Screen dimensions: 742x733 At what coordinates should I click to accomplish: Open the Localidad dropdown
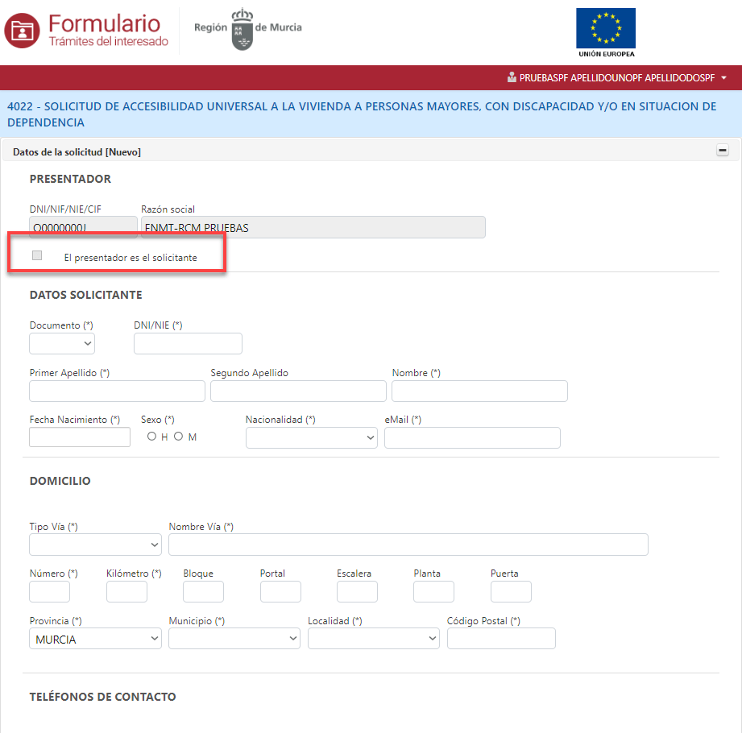pyautogui.click(x=374, y=639)
